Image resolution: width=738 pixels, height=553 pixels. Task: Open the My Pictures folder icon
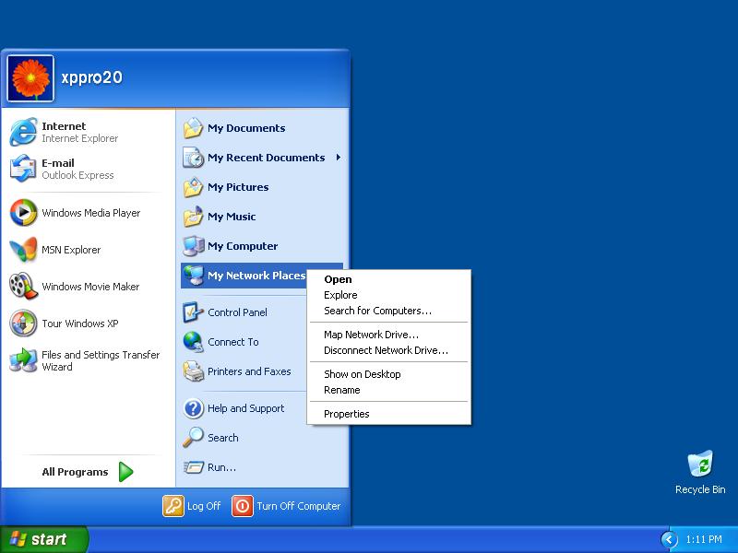coord(193,187)
